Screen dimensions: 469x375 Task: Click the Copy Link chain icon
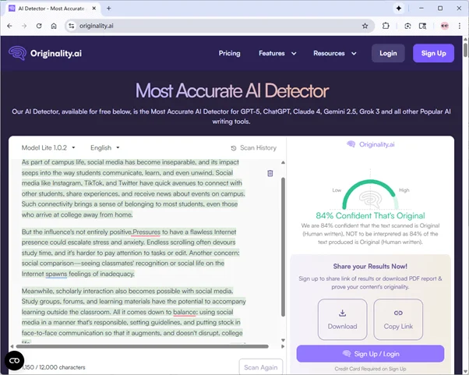(x=398, y=313)
